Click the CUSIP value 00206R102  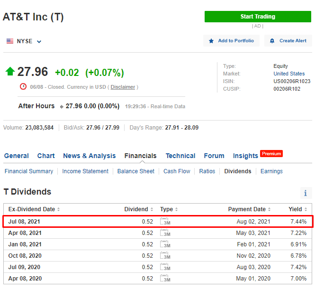pyautogui.click(x=287, y=89)
